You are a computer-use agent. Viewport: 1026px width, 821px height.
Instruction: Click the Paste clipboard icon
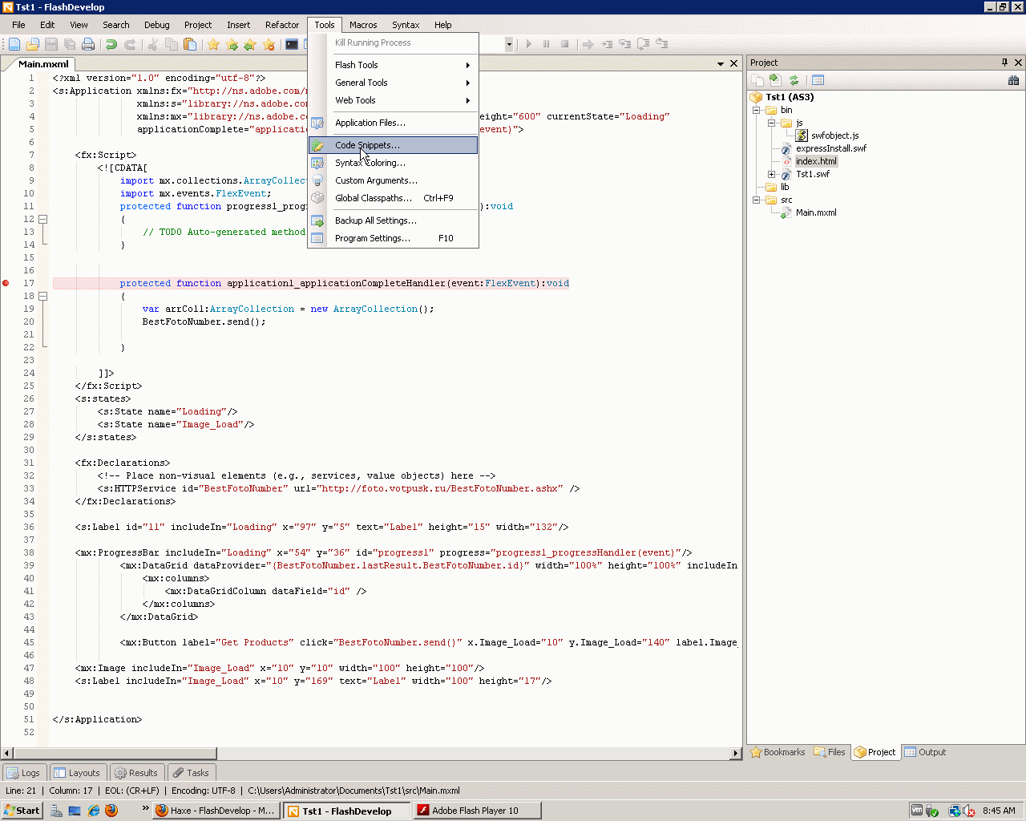tap(190, 45)
